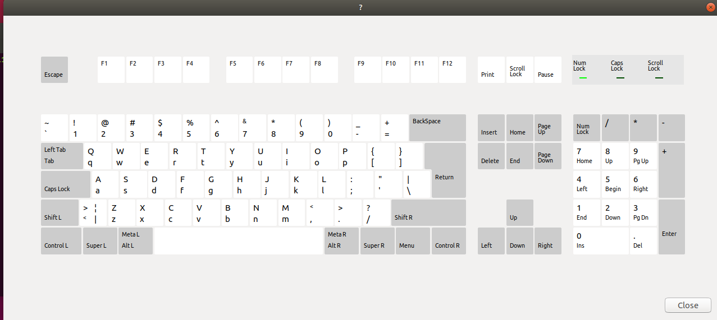Select the @ 2 key

[111, 128]
